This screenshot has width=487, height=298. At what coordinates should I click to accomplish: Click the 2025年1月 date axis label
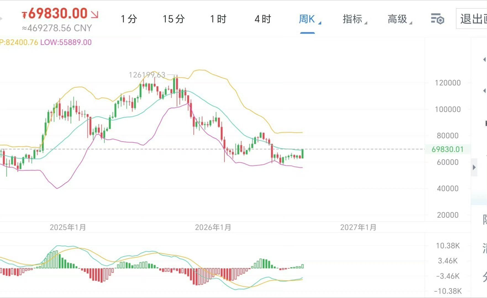pyautogui.click(x=68, y=227)
